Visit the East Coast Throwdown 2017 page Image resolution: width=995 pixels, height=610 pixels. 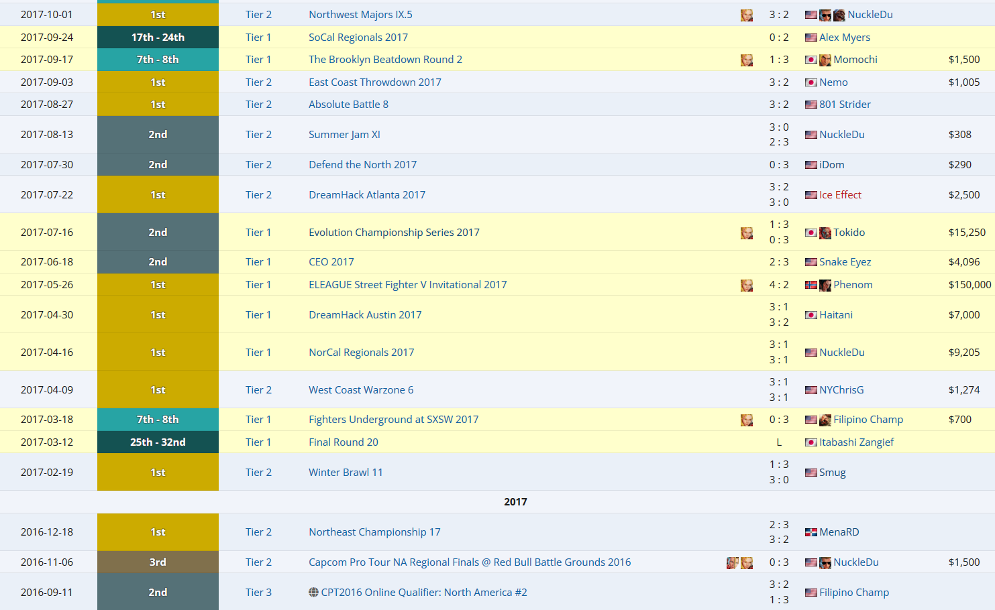click(x=375, y=82)
